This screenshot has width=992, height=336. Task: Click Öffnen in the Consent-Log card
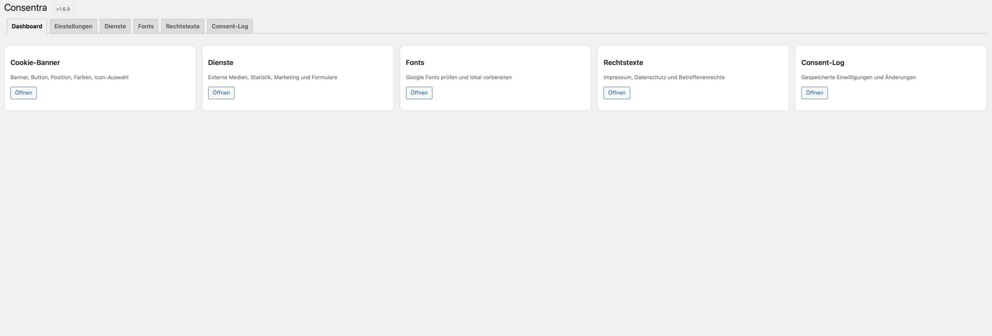pyautogui.click(x=814, y=93)
